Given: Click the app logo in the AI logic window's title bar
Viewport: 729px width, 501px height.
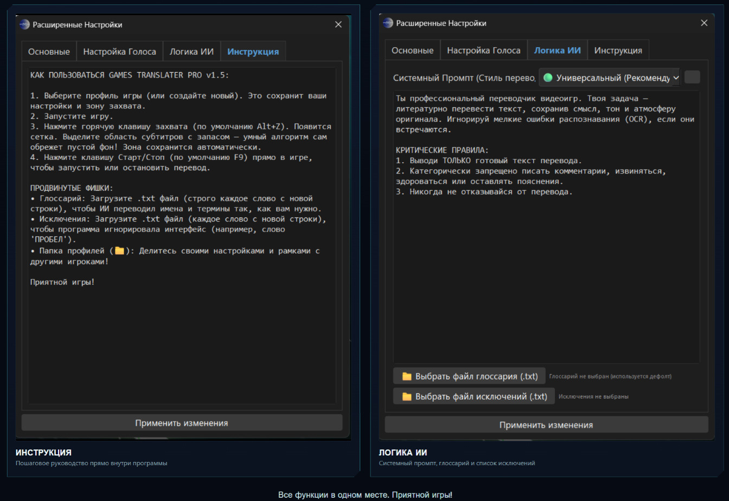Looking at the screenshot, I should (388, 23).
